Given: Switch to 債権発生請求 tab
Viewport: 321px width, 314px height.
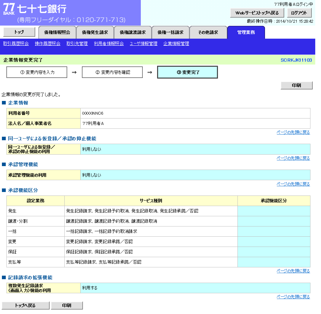Looking at the screenshot, I should 95,32.
